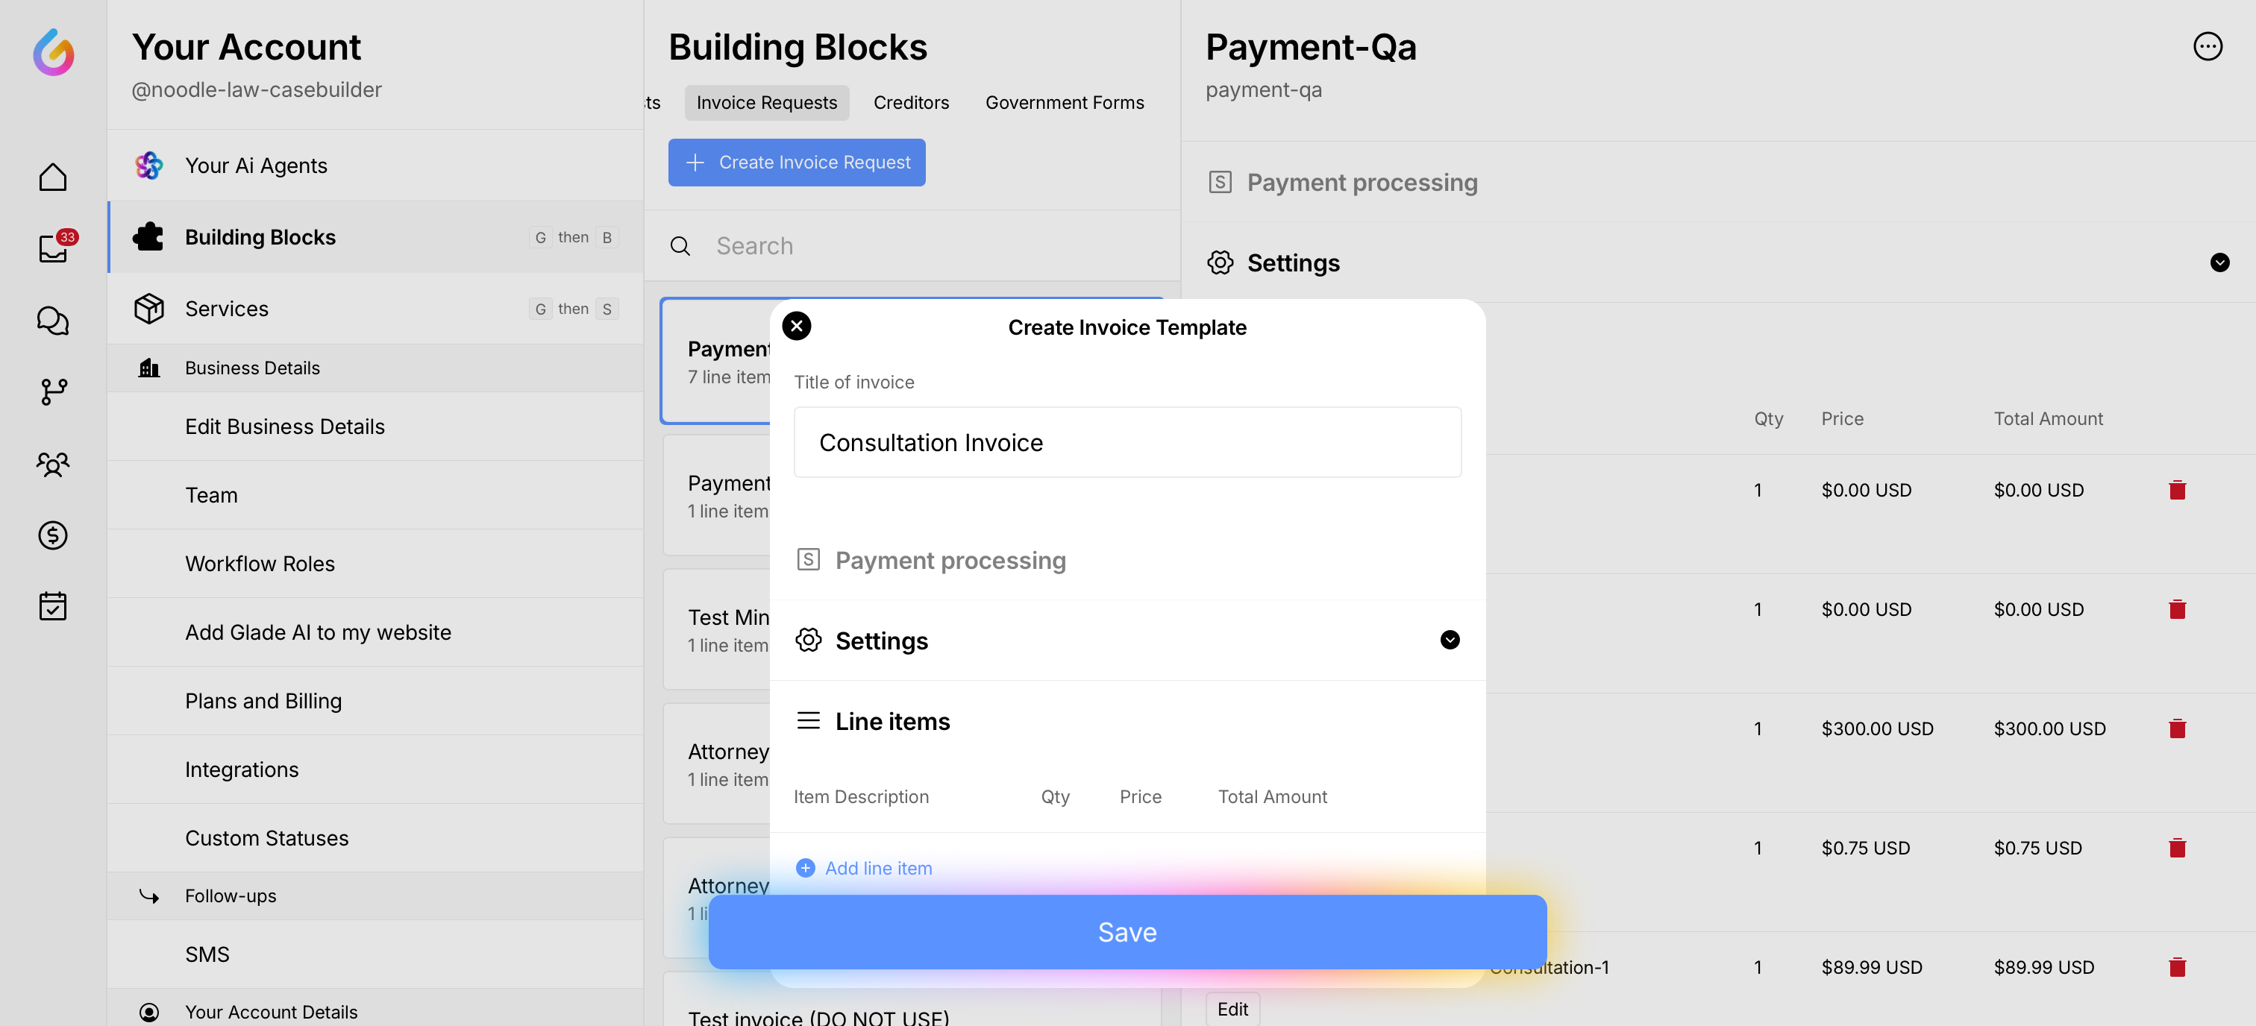
Task: Open the workflow branches icon
Action: (x=54, y=391)
